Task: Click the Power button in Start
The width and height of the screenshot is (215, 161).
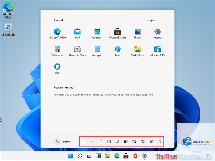Action: tap(159, 141)
